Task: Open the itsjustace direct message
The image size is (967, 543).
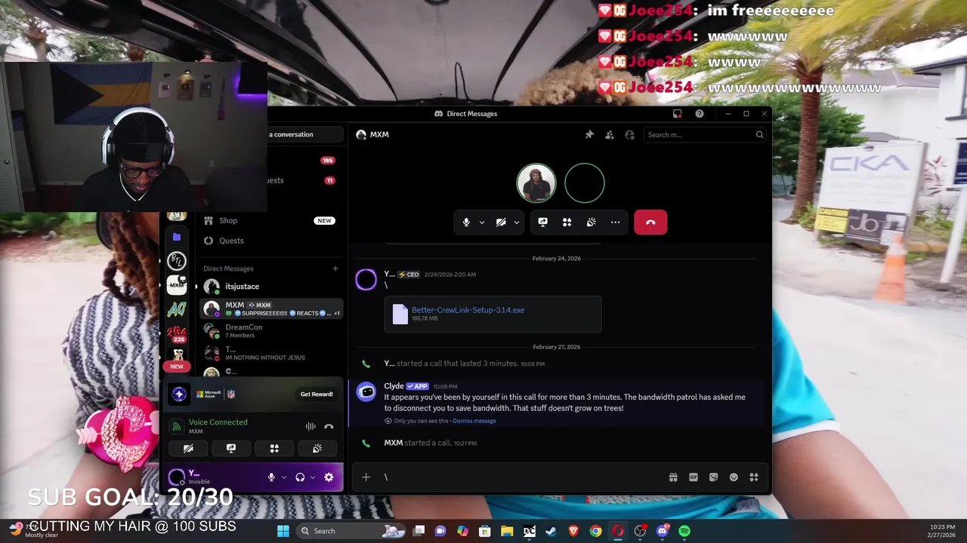Action: tap(270, 287)
